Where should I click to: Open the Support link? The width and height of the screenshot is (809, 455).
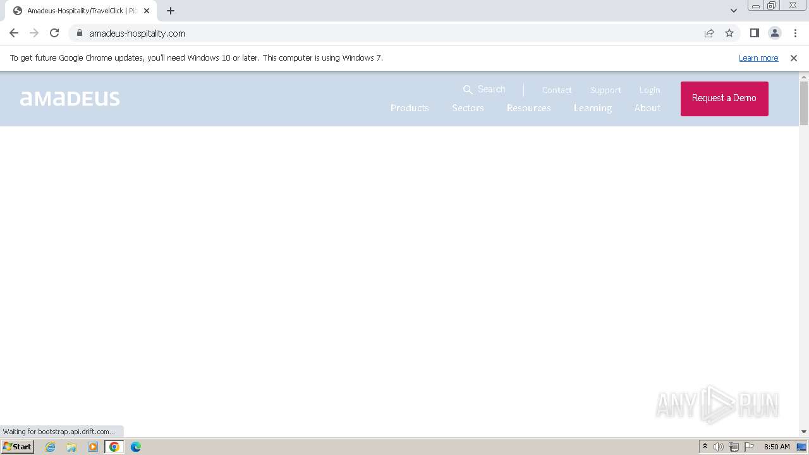click(x=605, y=90)
